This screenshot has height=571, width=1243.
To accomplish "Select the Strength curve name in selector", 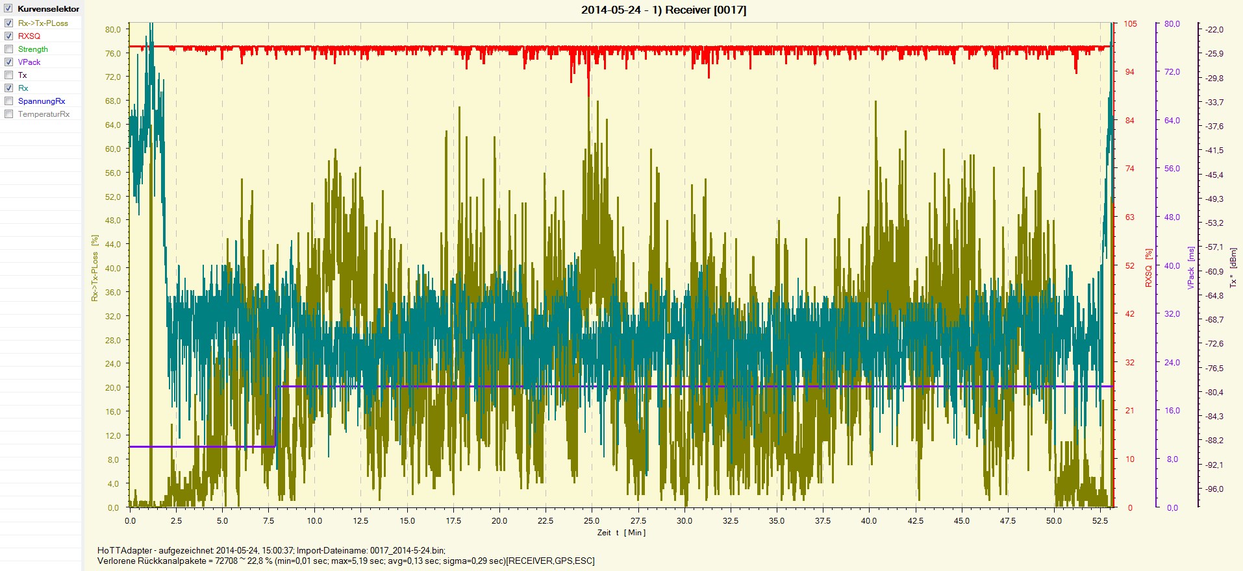I will [x=32, y=49].
